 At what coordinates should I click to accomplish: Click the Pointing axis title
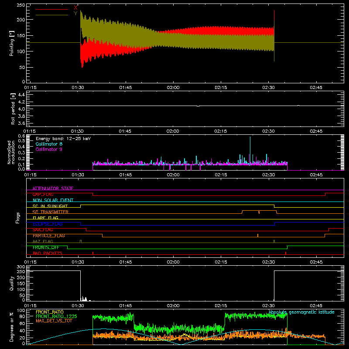click(x=12, y=43)
